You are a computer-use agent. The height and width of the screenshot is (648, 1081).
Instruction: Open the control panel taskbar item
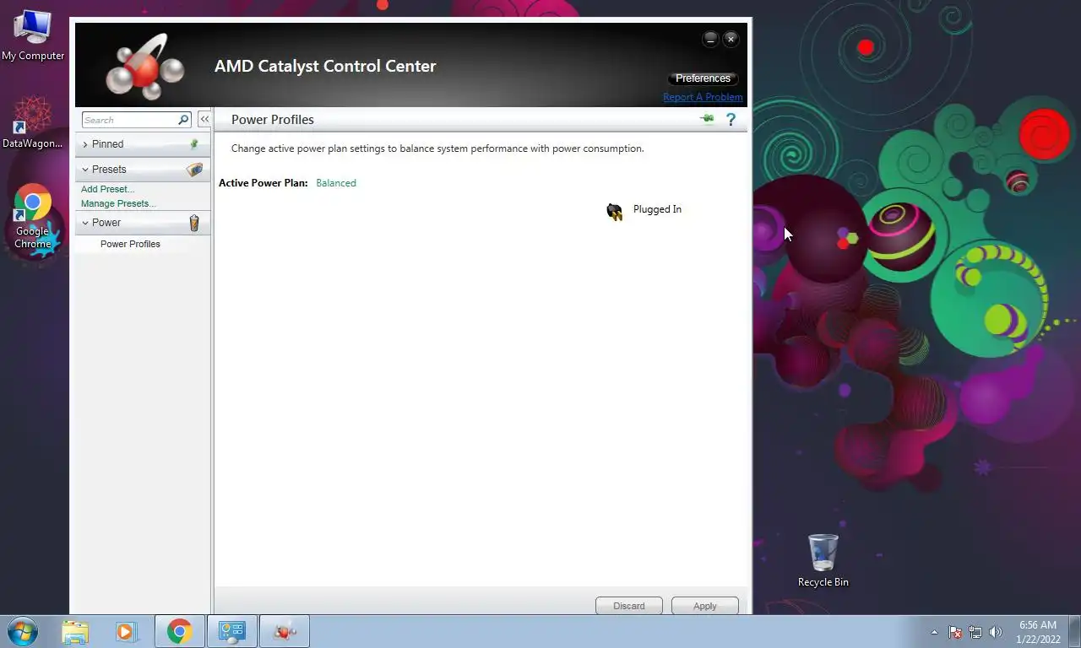pos(231,631)
